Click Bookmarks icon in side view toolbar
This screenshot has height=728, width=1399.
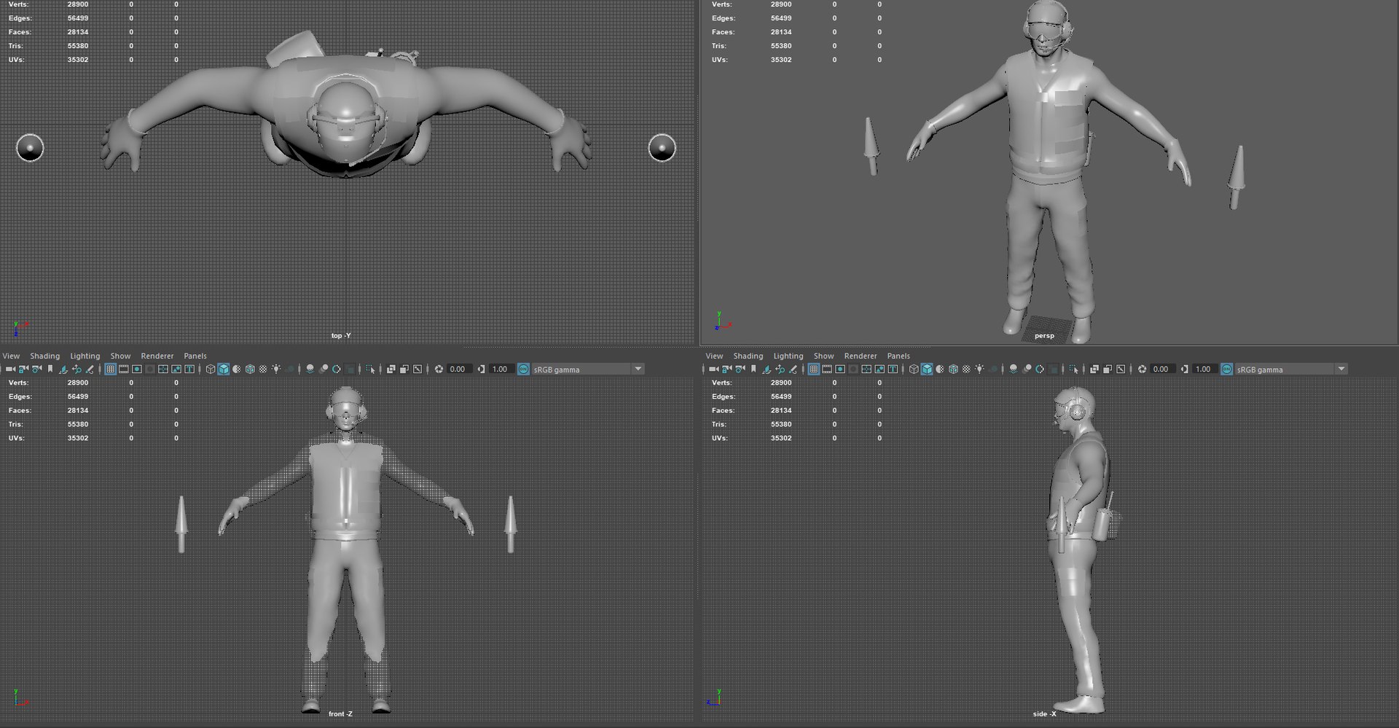point(753,369)
